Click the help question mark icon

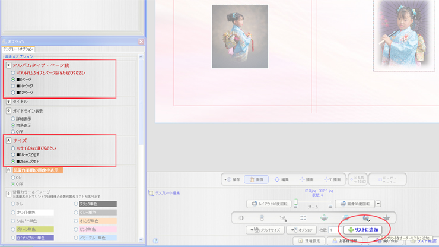(x=155, y=241)
